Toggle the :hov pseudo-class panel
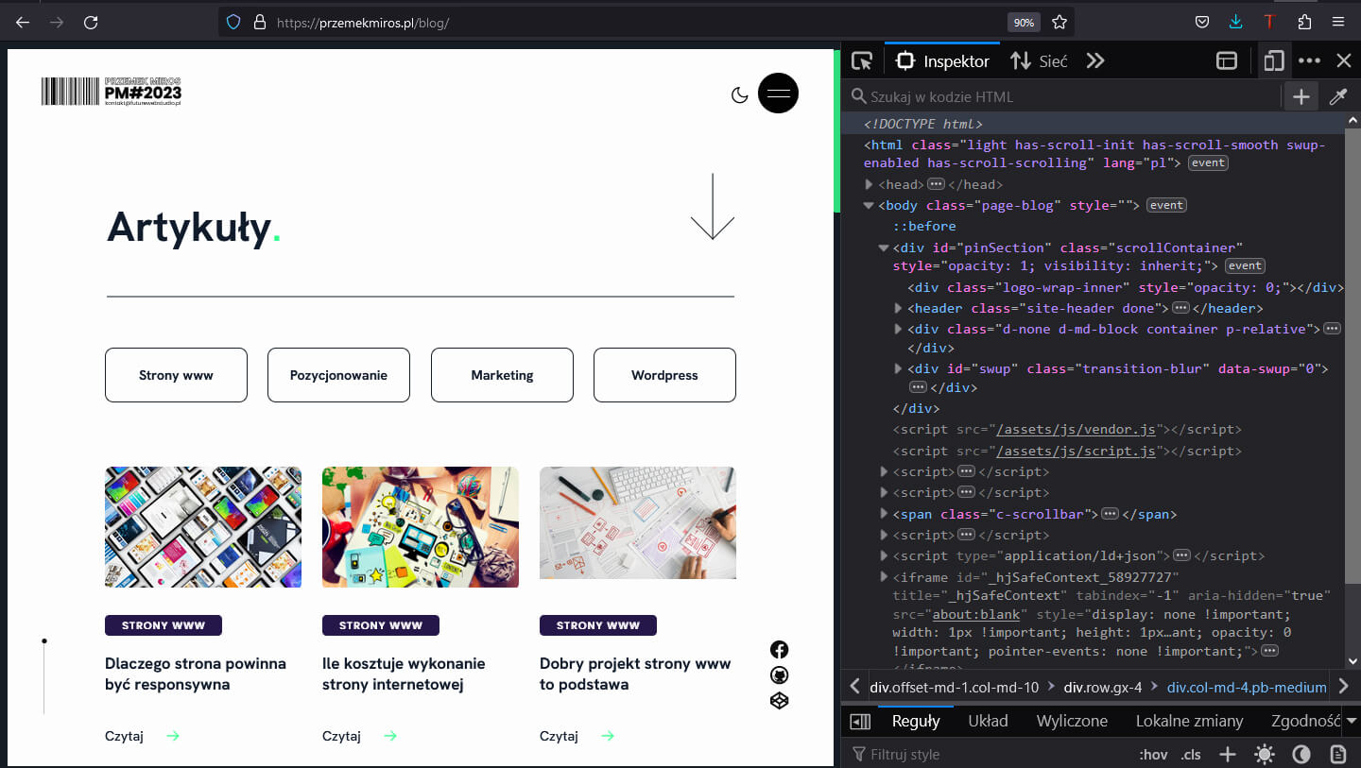This screenshot has height=768, width=1361. click(1153, 754)
